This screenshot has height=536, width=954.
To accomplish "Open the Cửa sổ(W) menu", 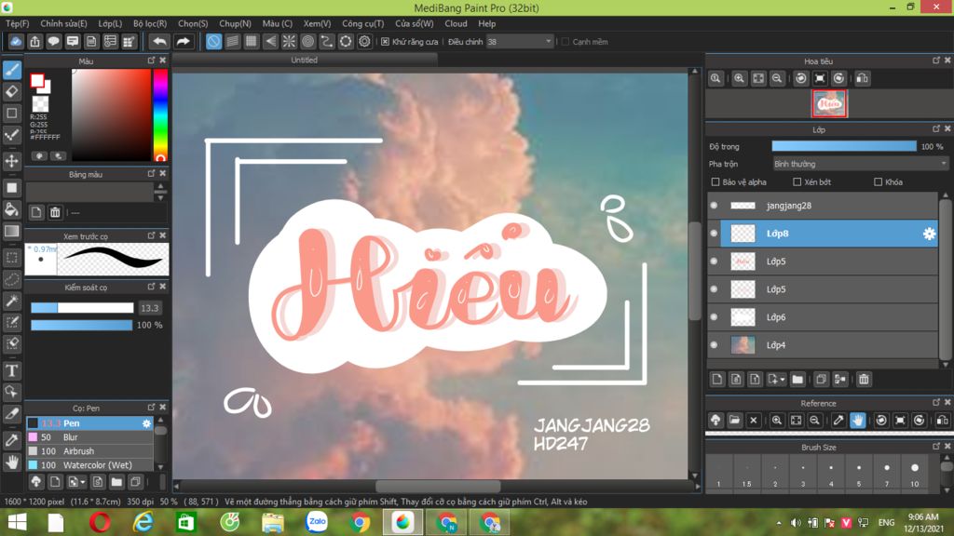I will click(x=415, y=23).
